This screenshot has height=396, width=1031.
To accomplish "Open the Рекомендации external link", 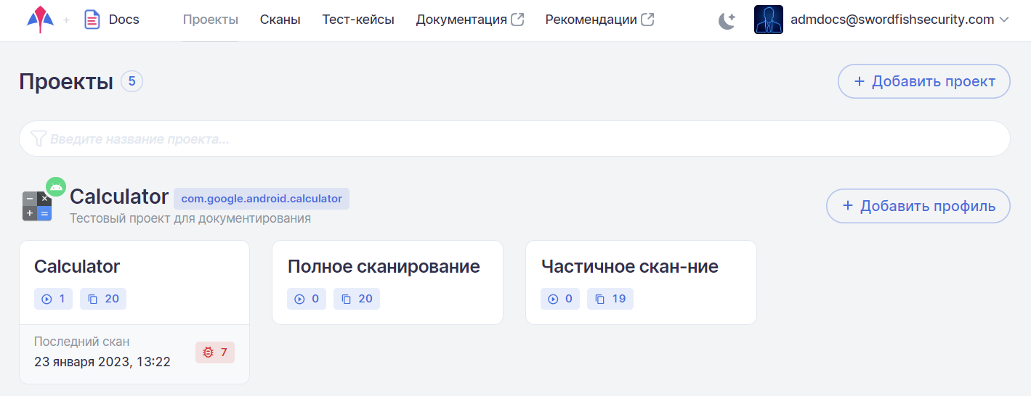I will click(599, 20).
